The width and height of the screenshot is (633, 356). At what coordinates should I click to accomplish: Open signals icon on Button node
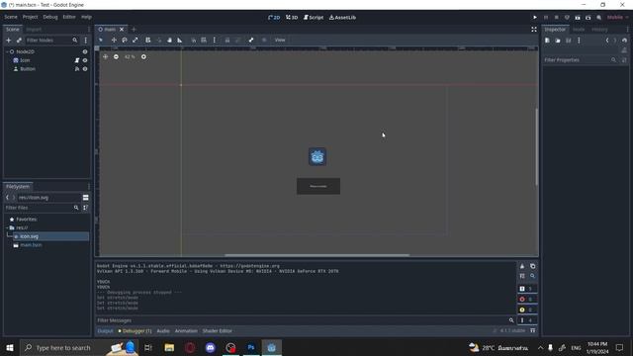coord(77,69)
